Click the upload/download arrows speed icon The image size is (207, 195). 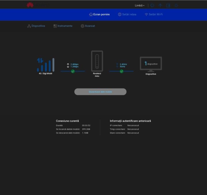click(68, 65)
